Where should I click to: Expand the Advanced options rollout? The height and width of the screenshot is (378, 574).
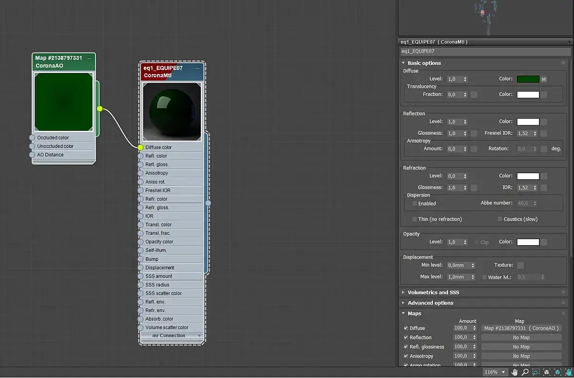430,303
